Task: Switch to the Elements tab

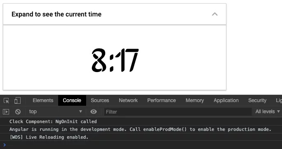Action: [43, 100]
